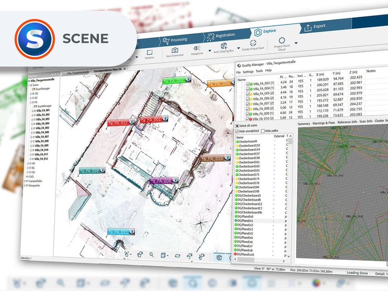Screen dimensions: 388x291
Task: Toggle visibility eye on a_FA_002 label
Action: [x=188, y=79]
